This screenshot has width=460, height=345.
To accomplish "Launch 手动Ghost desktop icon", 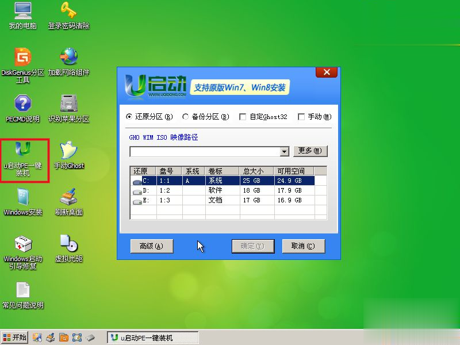I will pos(69,151).
